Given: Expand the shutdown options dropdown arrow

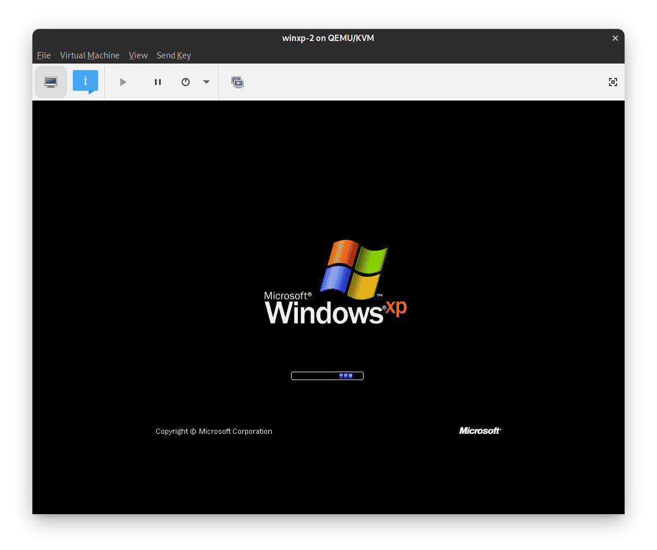Looking at the screenshot, I should point(206,82).
